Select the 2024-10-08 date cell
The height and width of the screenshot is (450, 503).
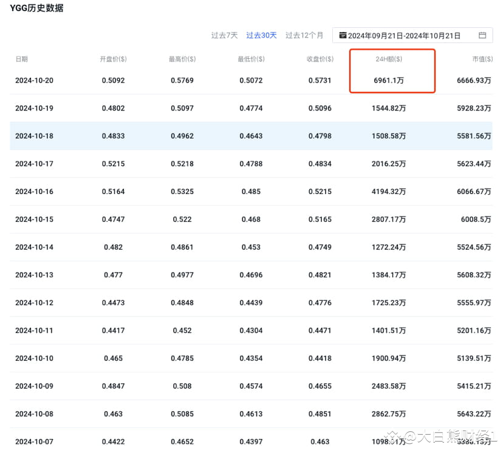coord(35,414)
